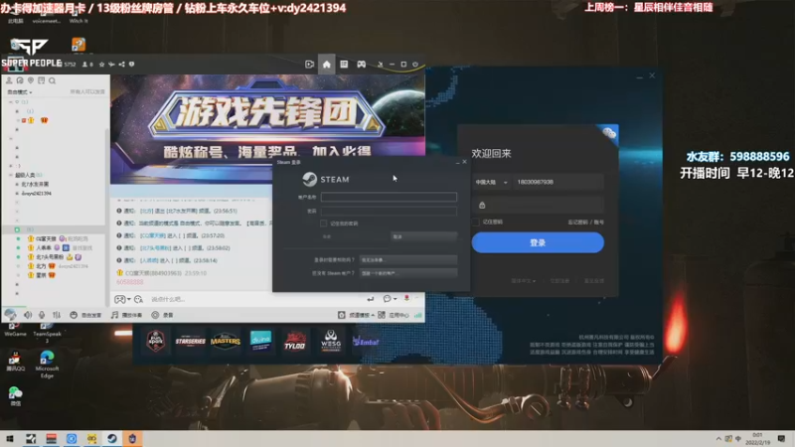Open the 自由模式 mode dropdown
This screenshot has width=795, height=447.
click(19, 92)
